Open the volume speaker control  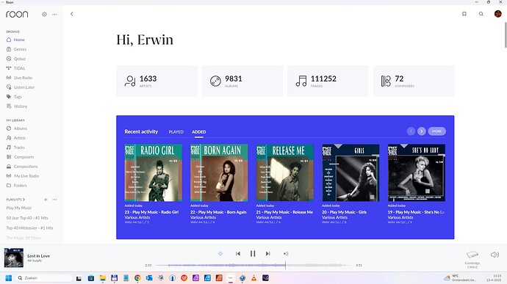(495, 255)
